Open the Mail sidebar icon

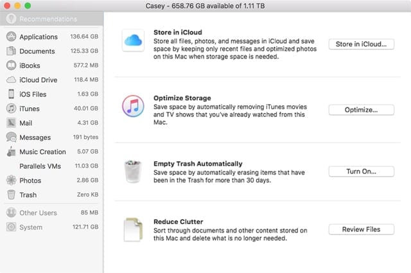pyautogui.click(x=11, y=123)
